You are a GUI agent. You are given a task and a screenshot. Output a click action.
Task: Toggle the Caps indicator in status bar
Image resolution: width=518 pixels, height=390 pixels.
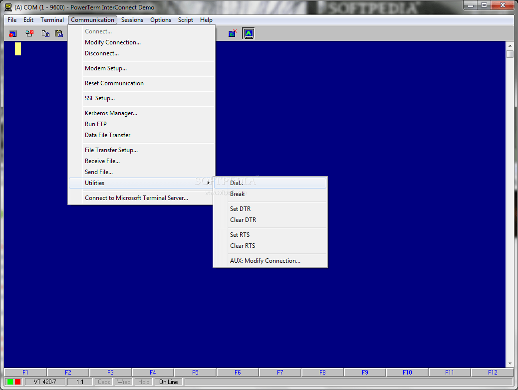coord(104,382)
